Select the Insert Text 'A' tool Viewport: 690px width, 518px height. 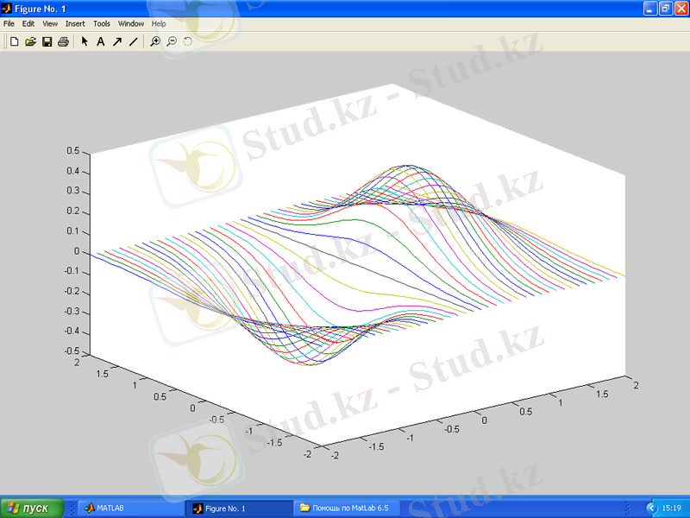100,41
